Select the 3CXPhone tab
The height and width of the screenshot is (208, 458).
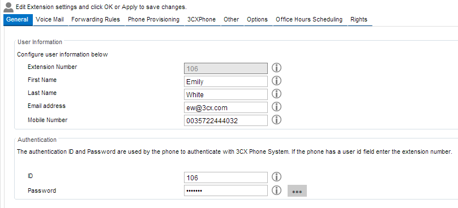click(x=202, y=20)
